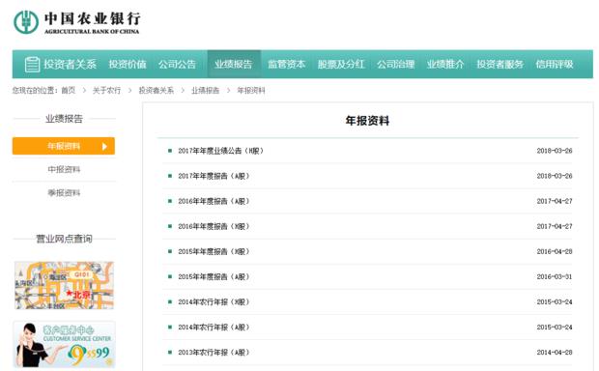
Task: Click the 营业网点查询 section heading
Action: (x=64, y=240)
